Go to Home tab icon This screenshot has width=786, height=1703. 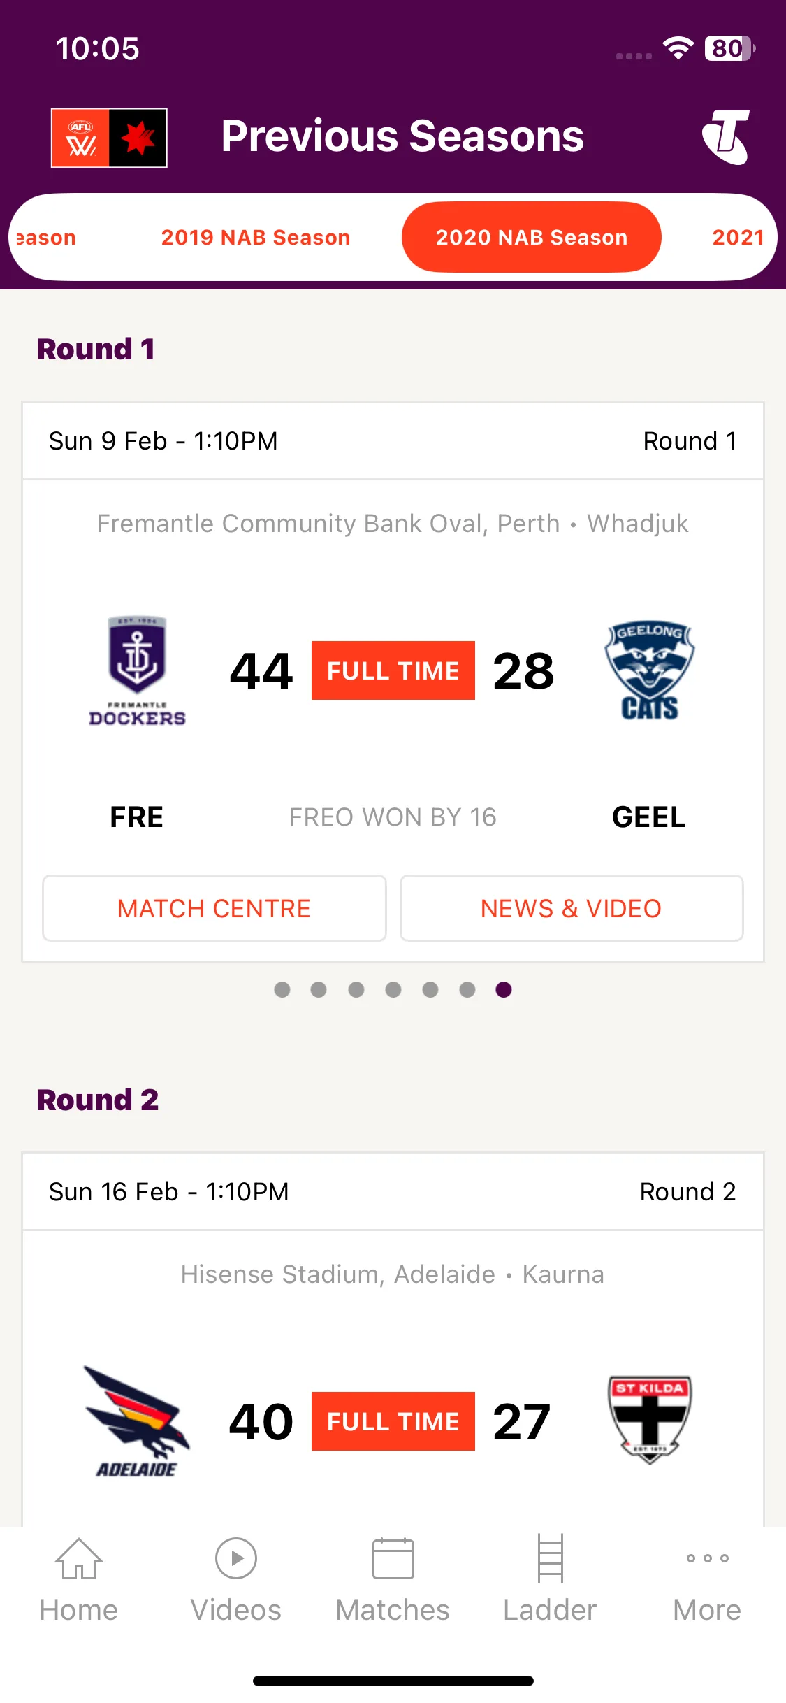tap(78, 1559)
